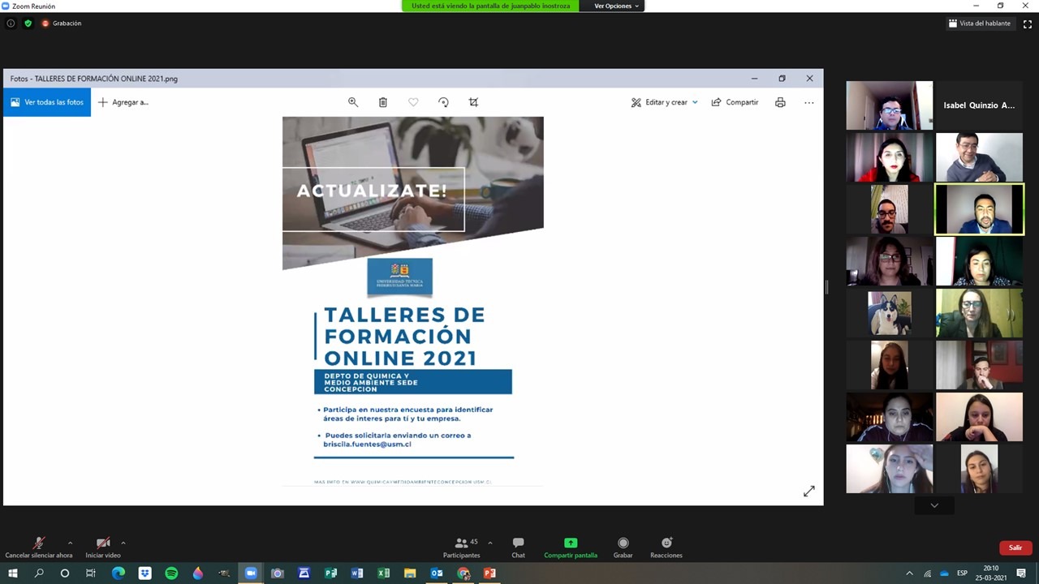Show more participants with the down chevron
Screen dimensions: 1039x584
click(934, 505)
